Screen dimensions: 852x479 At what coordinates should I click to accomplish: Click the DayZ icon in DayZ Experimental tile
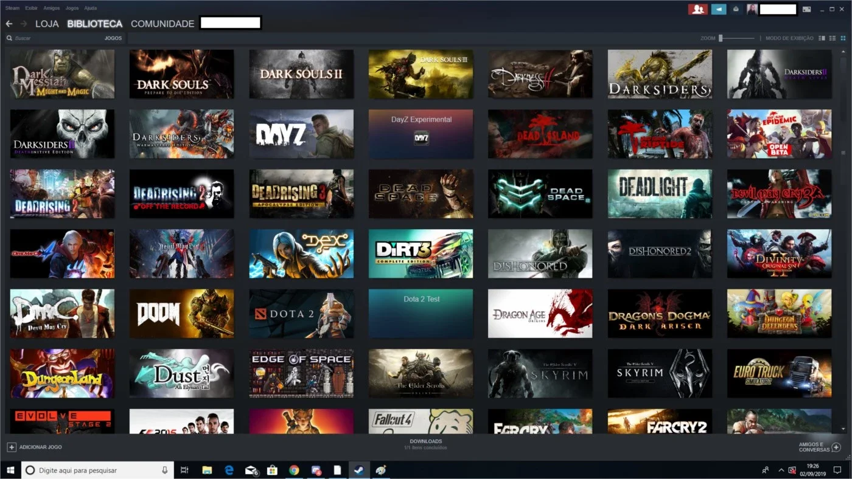[421, 139]
